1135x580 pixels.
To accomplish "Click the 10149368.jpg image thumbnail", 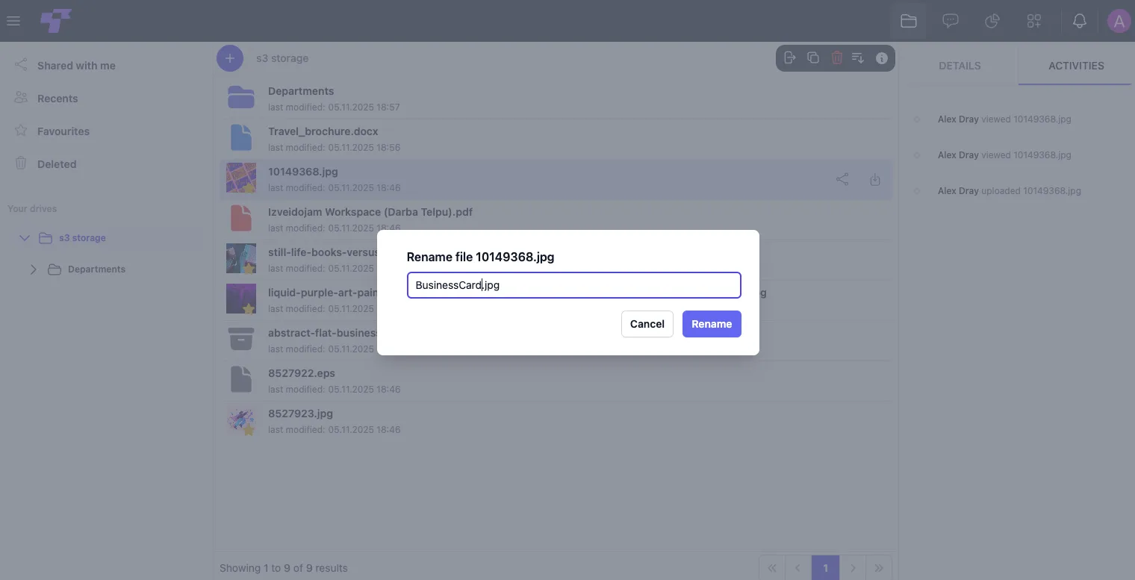I will tap(241, 178).
